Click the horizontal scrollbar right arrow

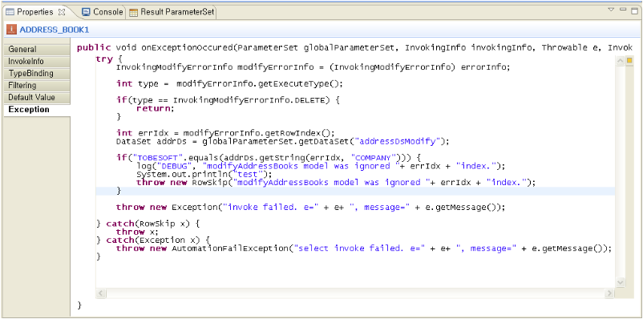point(609,293)
